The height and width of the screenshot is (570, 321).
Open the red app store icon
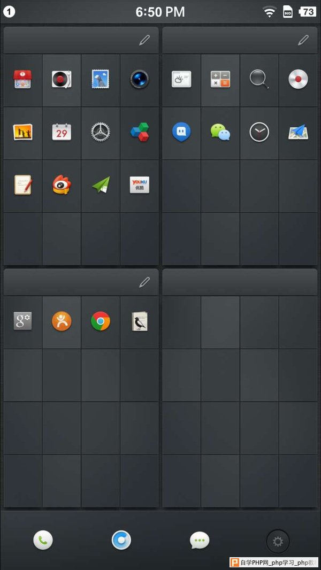click(22, 79)
